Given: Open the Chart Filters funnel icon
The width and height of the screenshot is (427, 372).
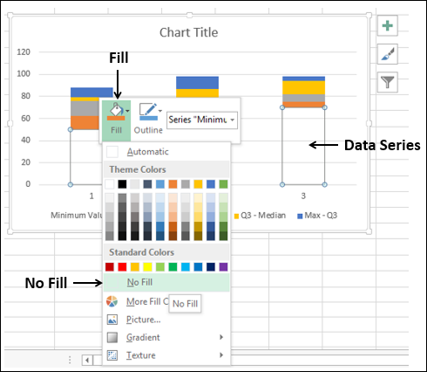Looking at the screenshot, I should pyautogui.click(x=388, y=82).
